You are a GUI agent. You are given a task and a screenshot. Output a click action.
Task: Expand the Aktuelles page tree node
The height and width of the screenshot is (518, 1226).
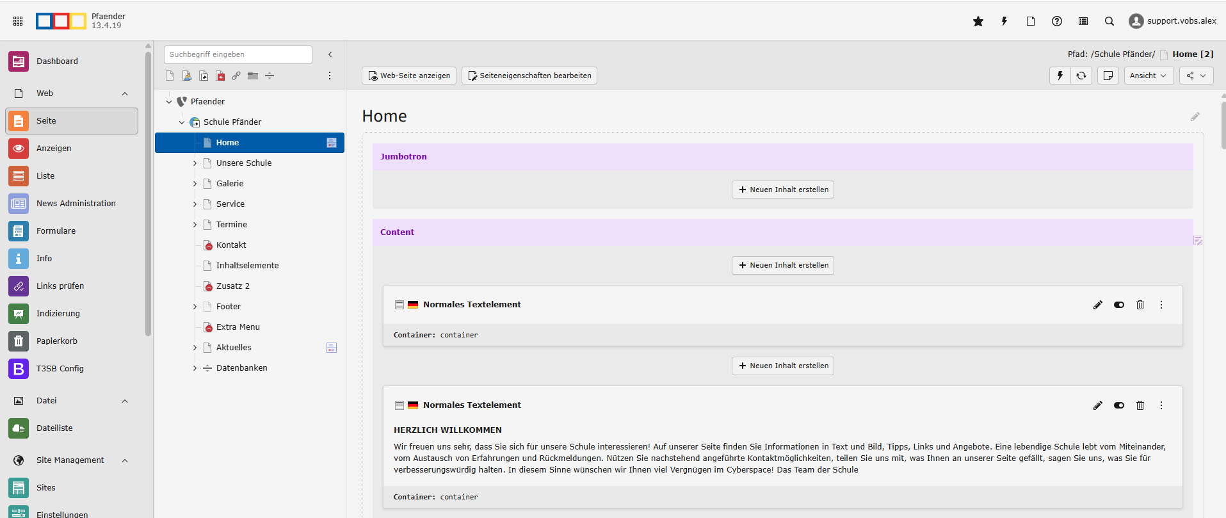pyautogui.click(x=195, y=348)
